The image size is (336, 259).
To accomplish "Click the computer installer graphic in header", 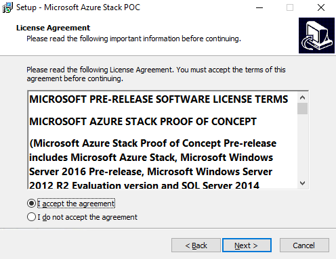I will [316, 35].
